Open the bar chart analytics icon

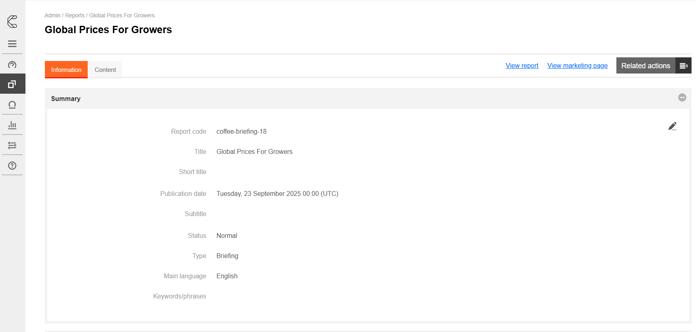[12, 125]
